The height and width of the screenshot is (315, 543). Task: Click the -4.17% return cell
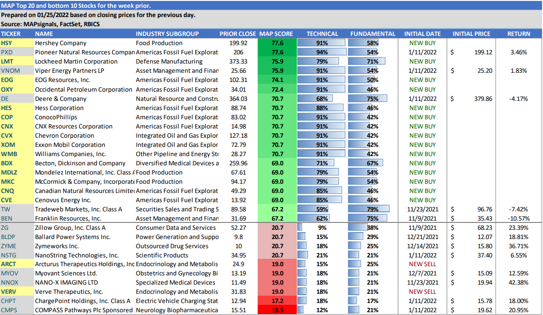point(519,99)
